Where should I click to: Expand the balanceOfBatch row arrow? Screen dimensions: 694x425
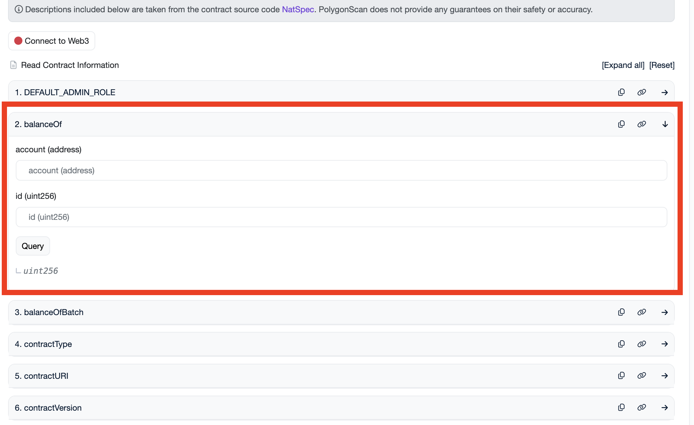pyautogui.click(x=665, y=312)
